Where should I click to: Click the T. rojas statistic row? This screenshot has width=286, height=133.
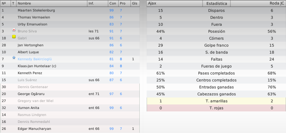pos(216,108)
